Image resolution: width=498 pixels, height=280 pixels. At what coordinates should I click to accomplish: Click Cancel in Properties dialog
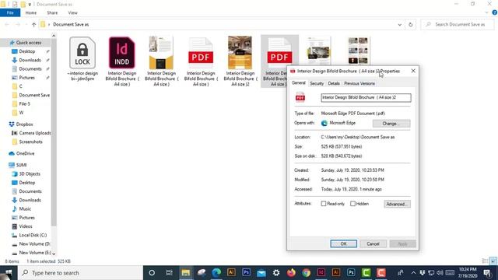pyautogui.click(x=373, y=243)
